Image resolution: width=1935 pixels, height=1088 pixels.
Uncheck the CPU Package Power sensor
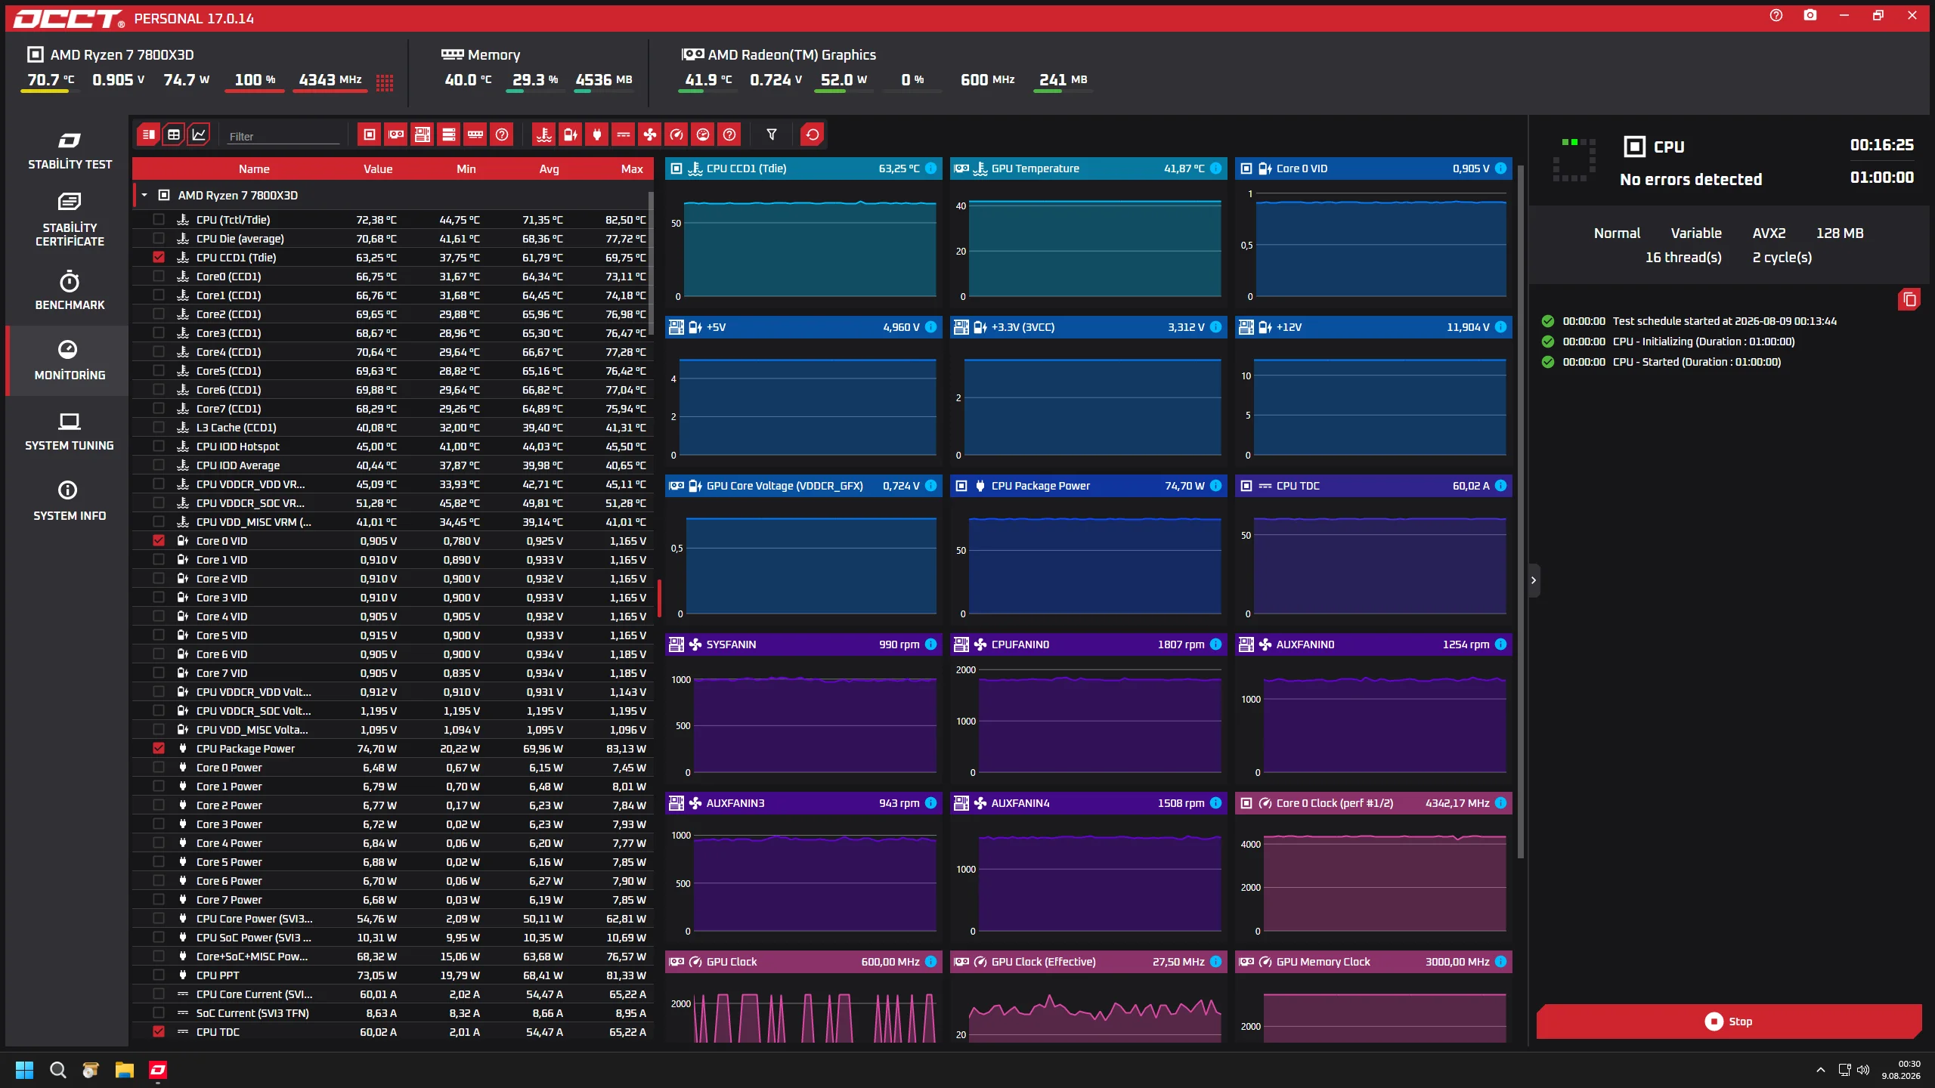tap(159, 749)
